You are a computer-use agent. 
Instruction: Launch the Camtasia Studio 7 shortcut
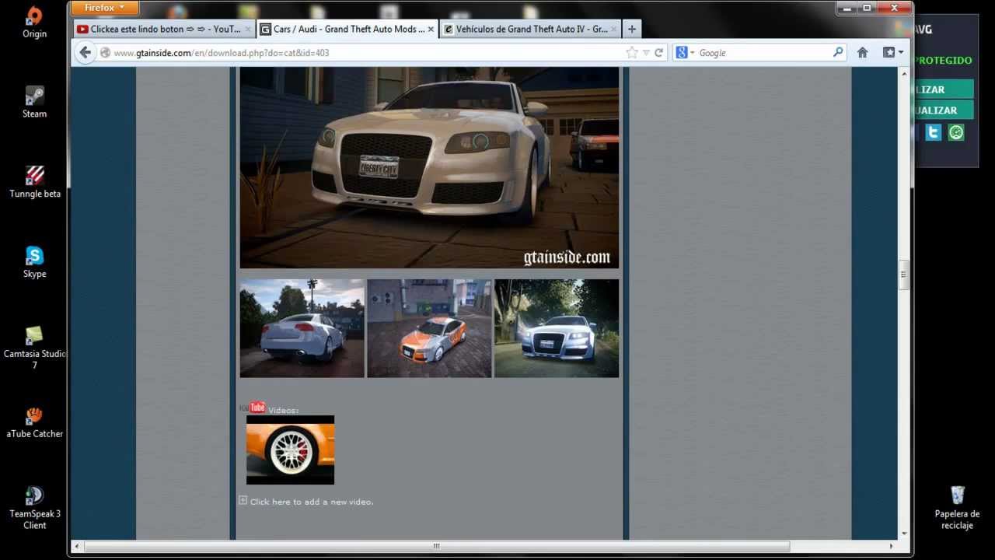pos(34,347)
